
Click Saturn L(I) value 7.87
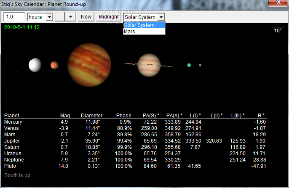click(x=195, y=147)
